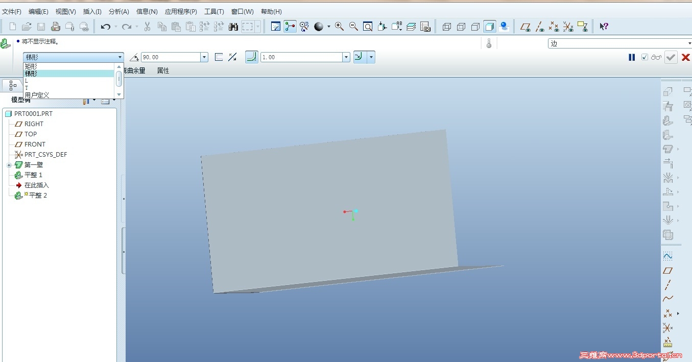Open orient mode tool
This screenshot has height=362, width=692.
pos(304,27)
